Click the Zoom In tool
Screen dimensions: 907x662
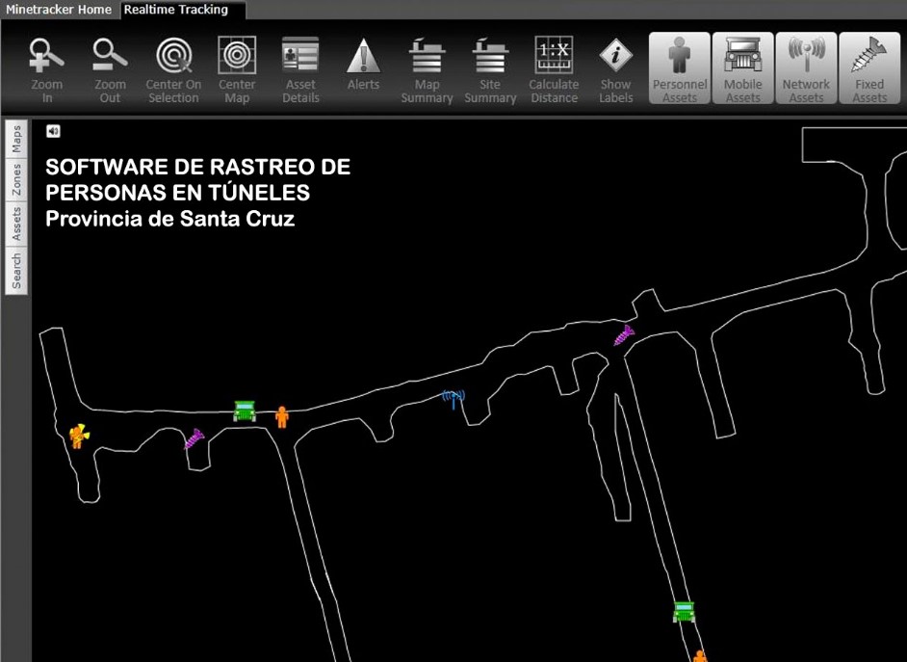coord(47,70)
